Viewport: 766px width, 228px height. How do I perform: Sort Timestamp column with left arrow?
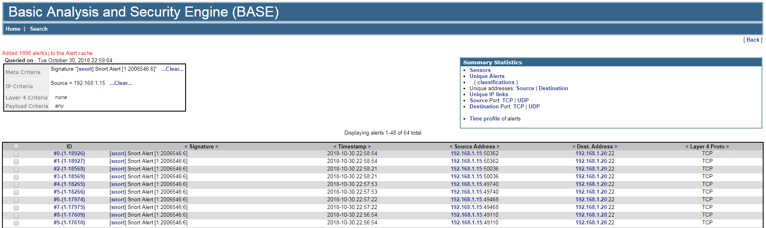point(335,147)
